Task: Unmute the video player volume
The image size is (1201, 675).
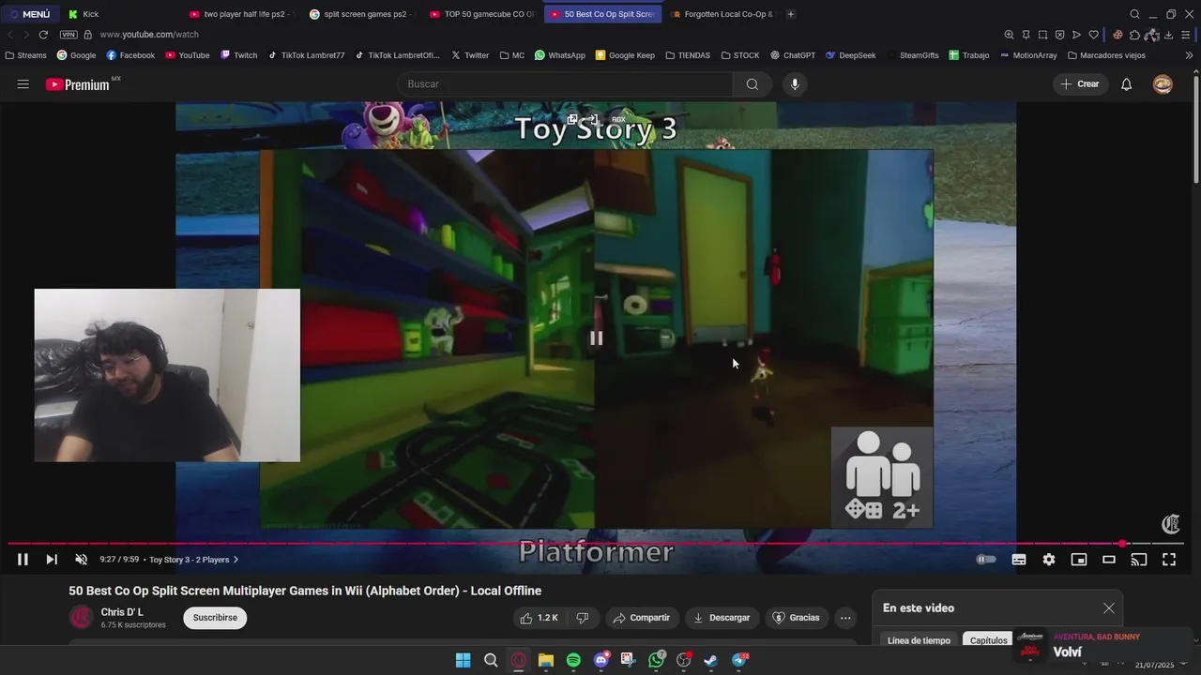Action: point(81,560)
